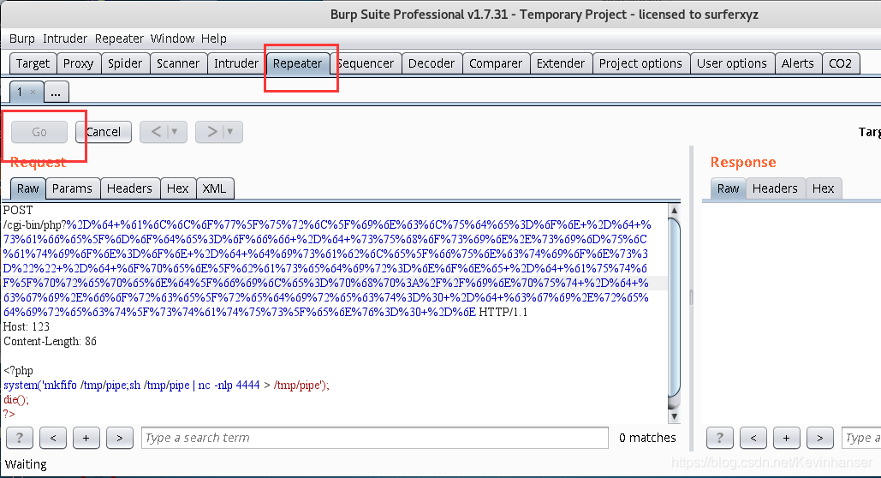
Task: Click the '0 matches' counter text
Action: [647, 438]
